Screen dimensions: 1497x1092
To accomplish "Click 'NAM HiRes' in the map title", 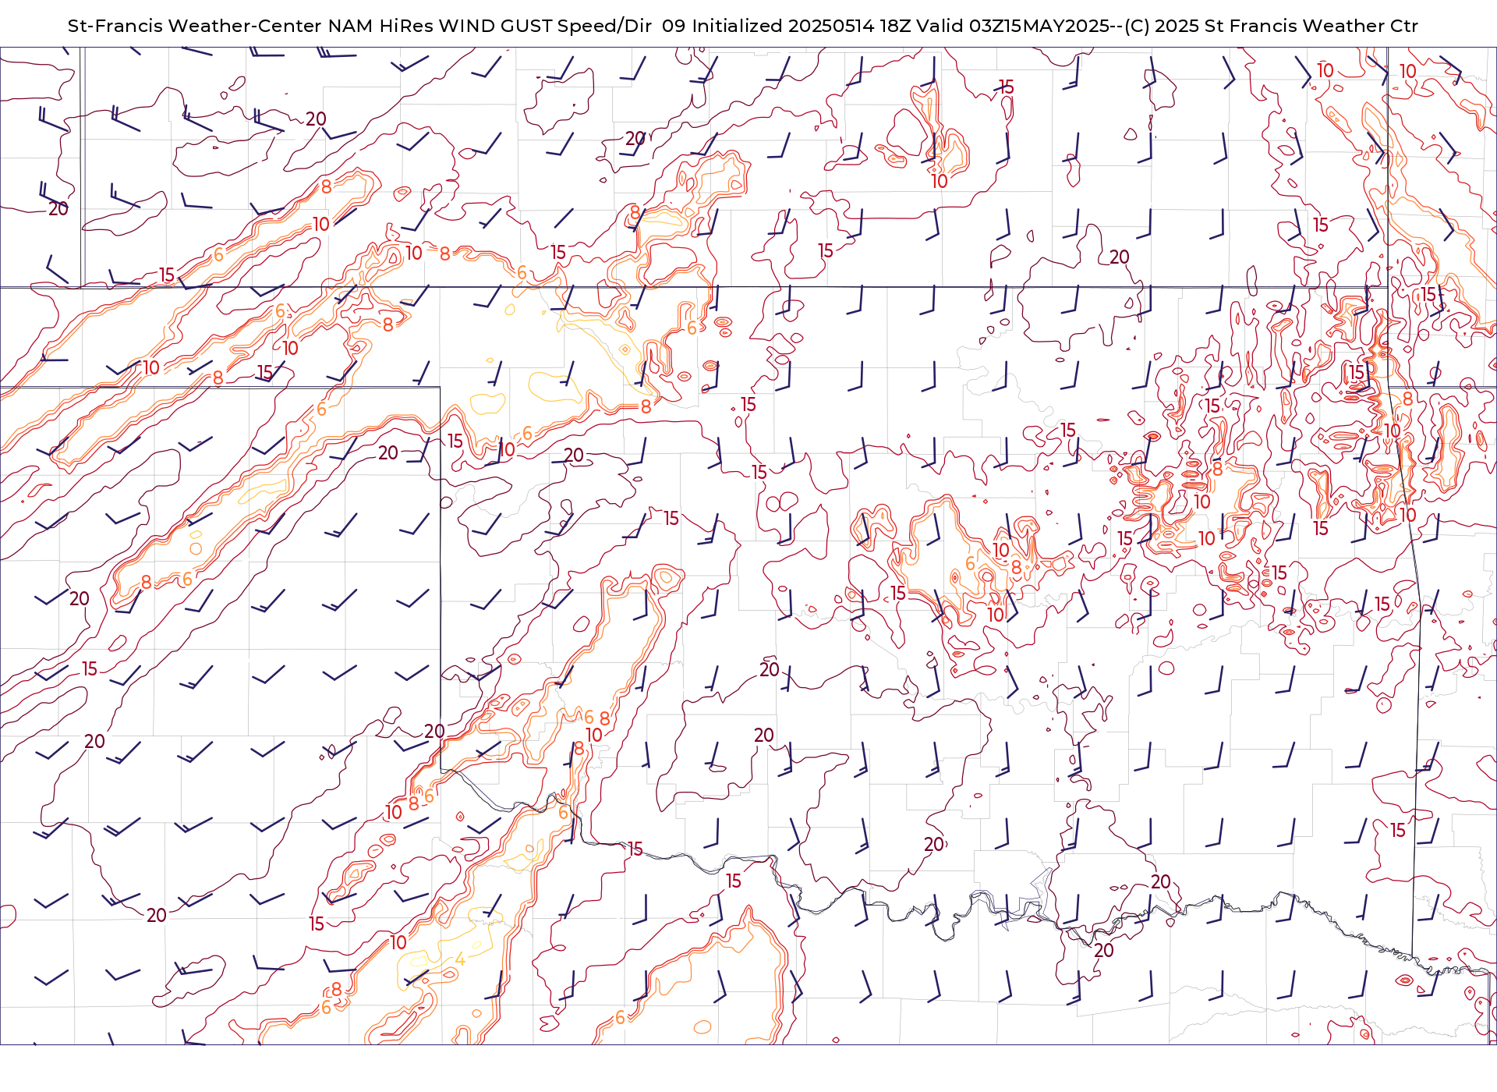I will [x=380, y=26].
